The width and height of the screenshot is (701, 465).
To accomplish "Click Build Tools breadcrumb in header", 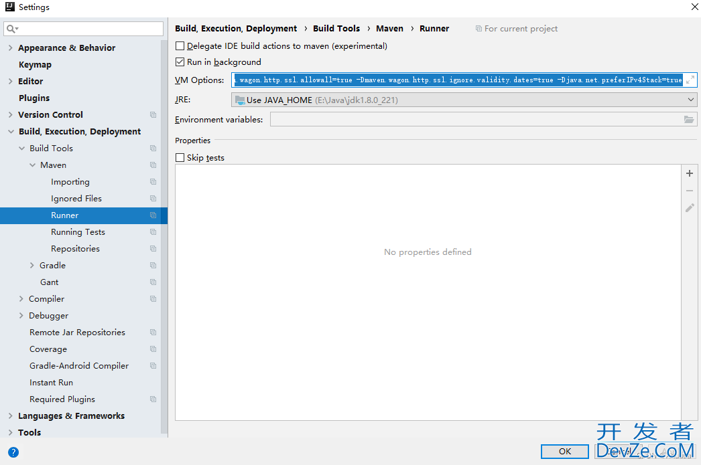I will [x=336, y=29].
